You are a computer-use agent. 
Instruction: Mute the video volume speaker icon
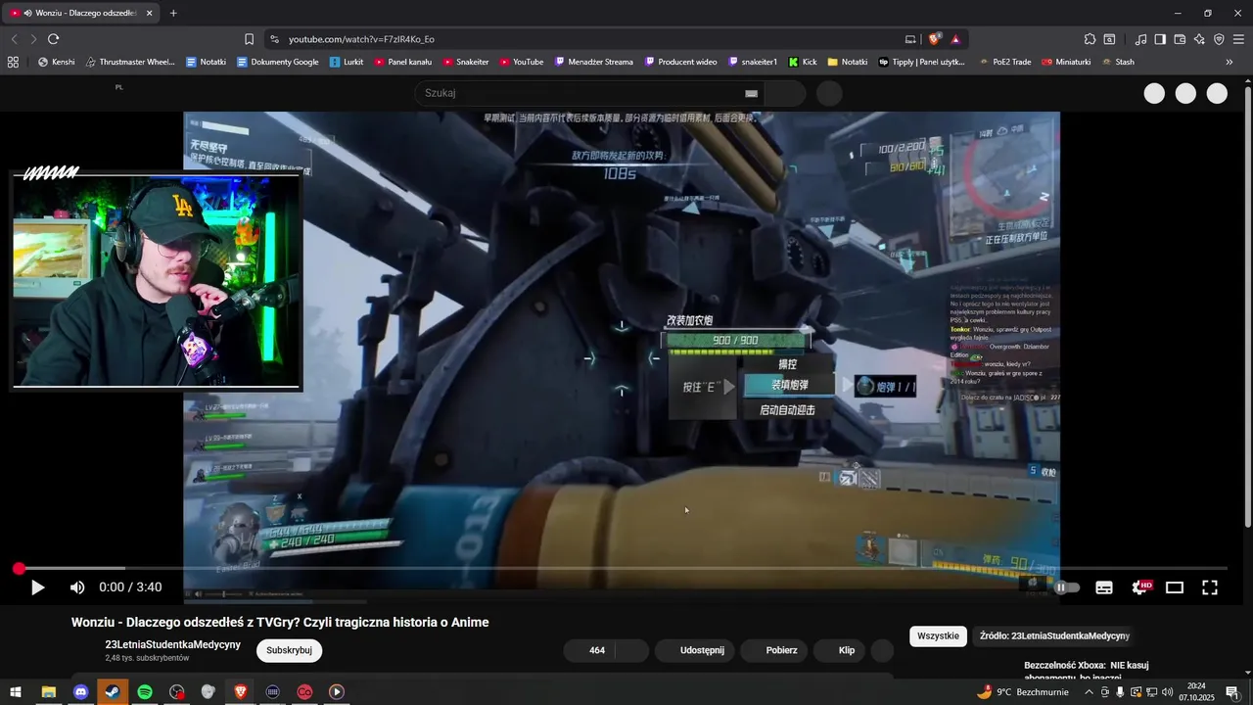[x=77, y=587]
